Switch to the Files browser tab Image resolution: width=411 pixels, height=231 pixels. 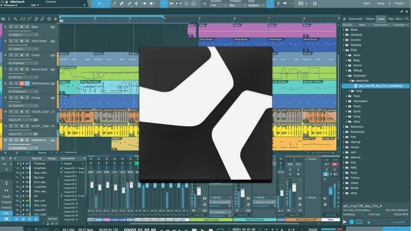(x=391, y=19)
